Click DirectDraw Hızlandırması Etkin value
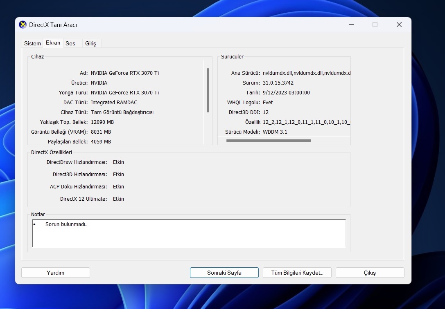The width and height of the screenshot is (445, 309). coord(118,162)
